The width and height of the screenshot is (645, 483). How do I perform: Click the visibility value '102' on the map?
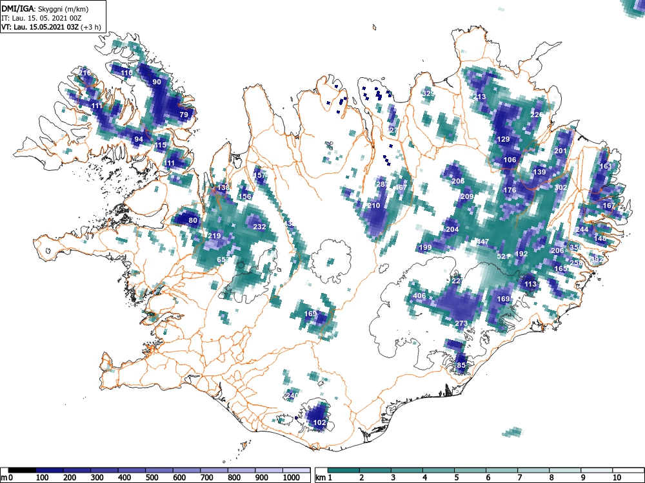(x=320, y=422)
